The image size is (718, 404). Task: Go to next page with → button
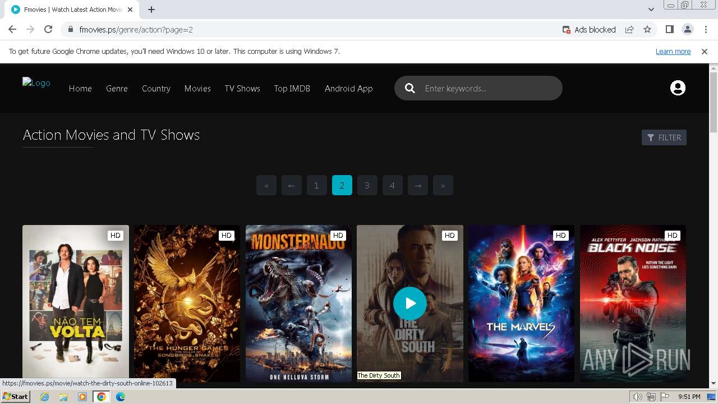[418, 185]
